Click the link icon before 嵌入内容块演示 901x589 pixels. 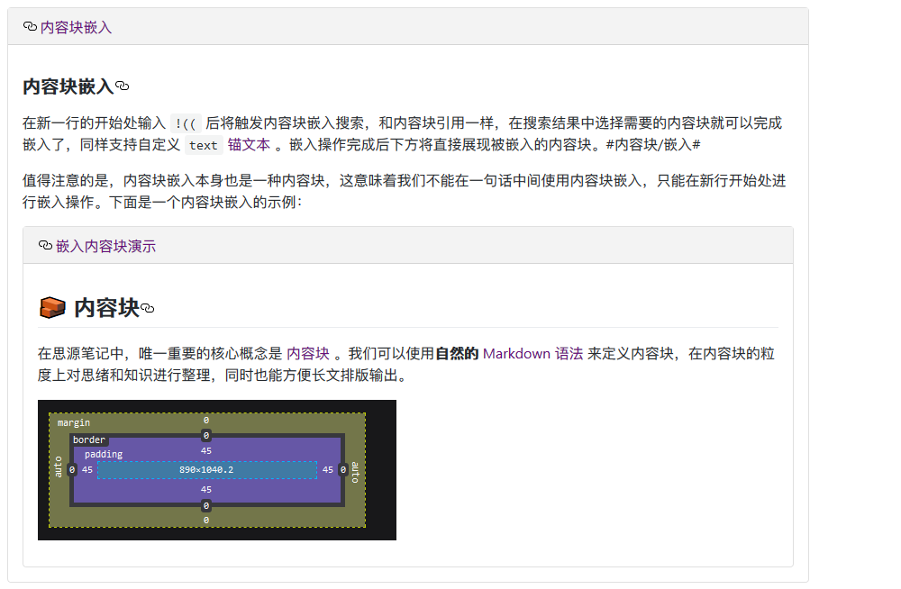click(x=45, y=245)
